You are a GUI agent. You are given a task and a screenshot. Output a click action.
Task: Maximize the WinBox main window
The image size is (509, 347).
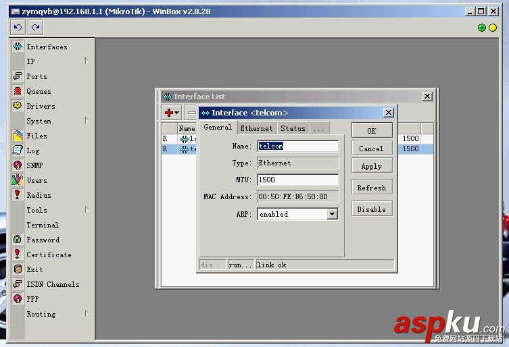click(481, 11)
